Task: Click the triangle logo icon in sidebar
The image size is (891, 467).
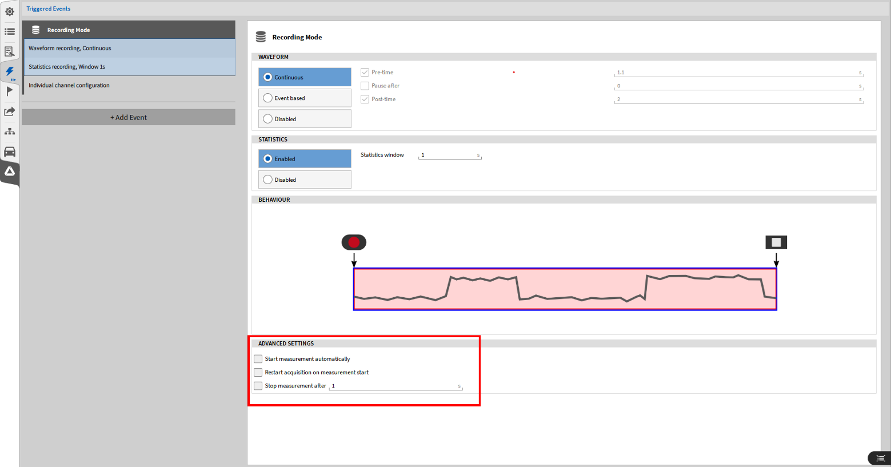Action: click(x=10, y=171)
